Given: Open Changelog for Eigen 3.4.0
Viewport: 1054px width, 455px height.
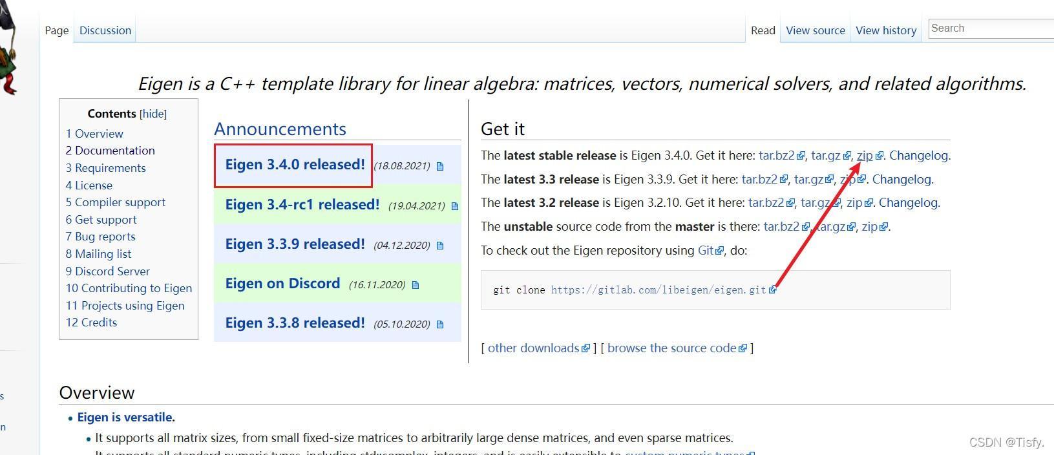Looking at the screenshot, I should click(918, 156).
